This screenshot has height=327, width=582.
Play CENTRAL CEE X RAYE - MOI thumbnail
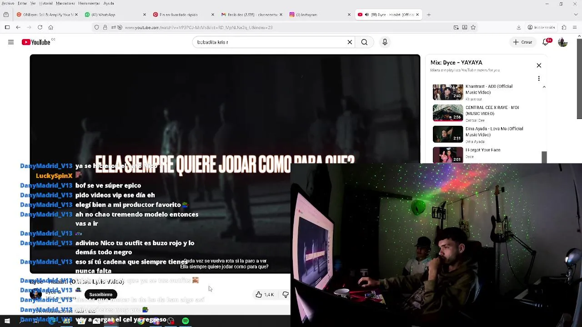[x=448, y=113]
